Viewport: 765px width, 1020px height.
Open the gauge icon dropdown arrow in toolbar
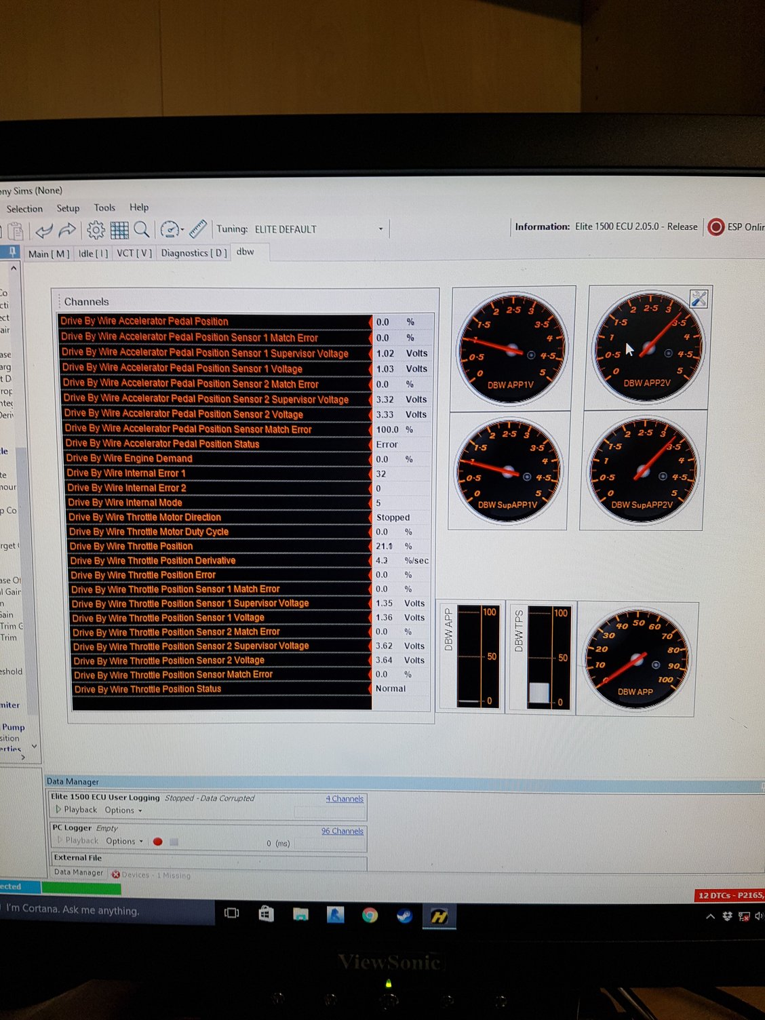pos(182,229)
